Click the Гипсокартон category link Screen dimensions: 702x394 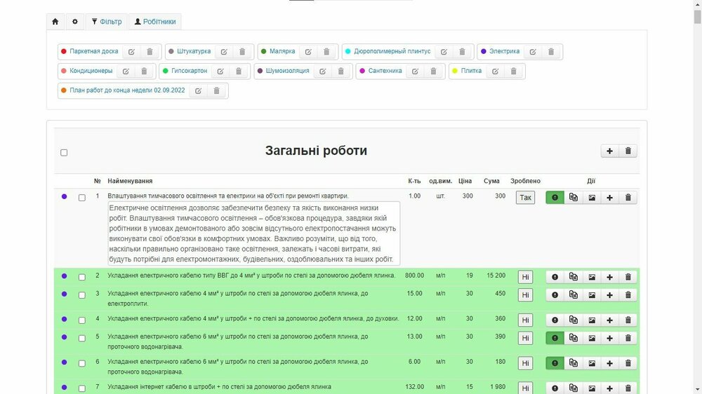[x=189, y=71]
